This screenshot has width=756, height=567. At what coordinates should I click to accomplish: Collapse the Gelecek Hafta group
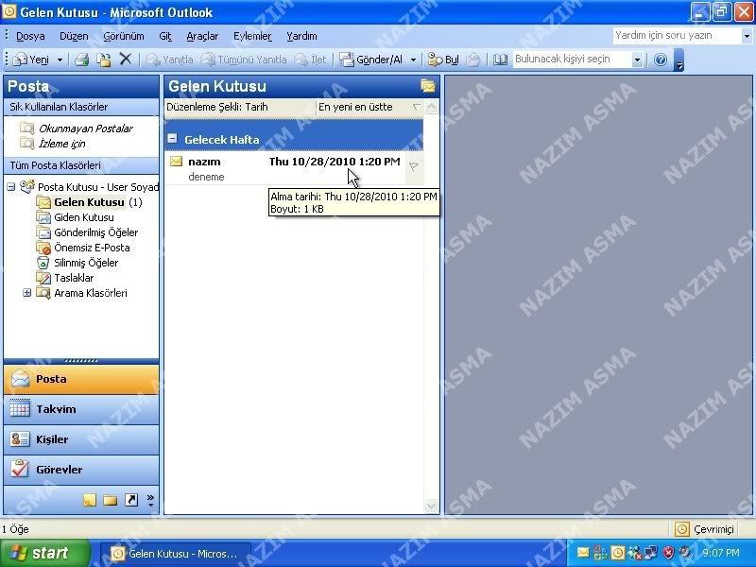[x=172, y=139]
